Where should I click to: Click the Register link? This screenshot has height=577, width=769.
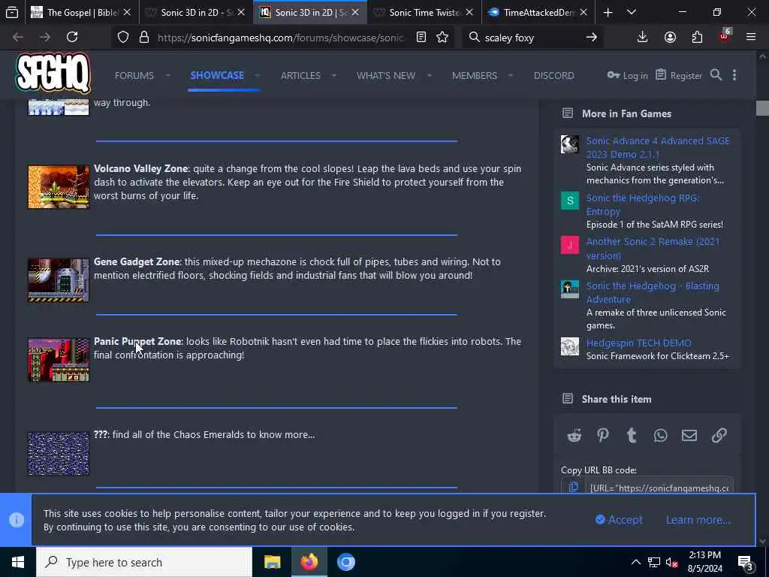(x=679, y=76)
